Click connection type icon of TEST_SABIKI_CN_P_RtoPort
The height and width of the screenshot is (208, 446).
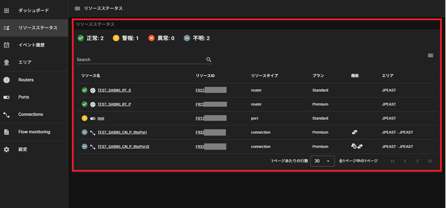coord(93,133)
